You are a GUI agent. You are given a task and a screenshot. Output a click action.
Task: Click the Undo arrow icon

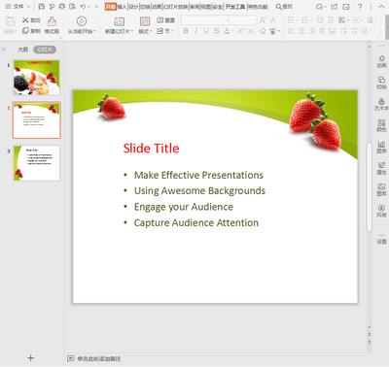coord(83,6)
